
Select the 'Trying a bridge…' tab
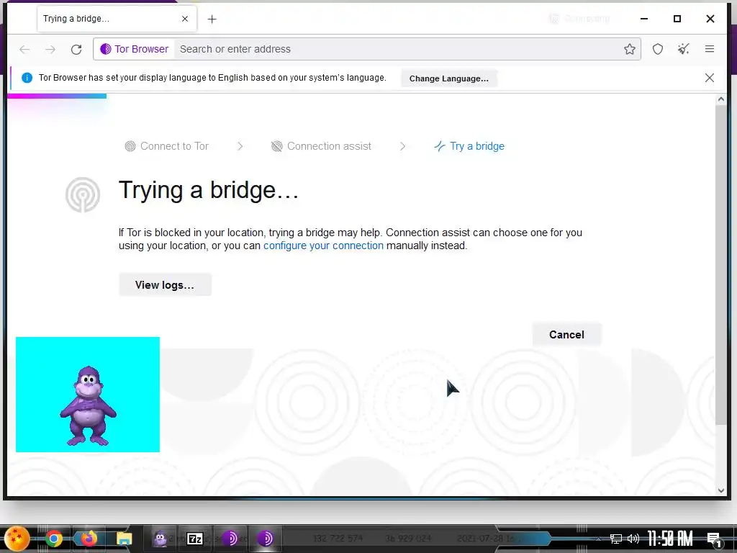click(117, 19)
